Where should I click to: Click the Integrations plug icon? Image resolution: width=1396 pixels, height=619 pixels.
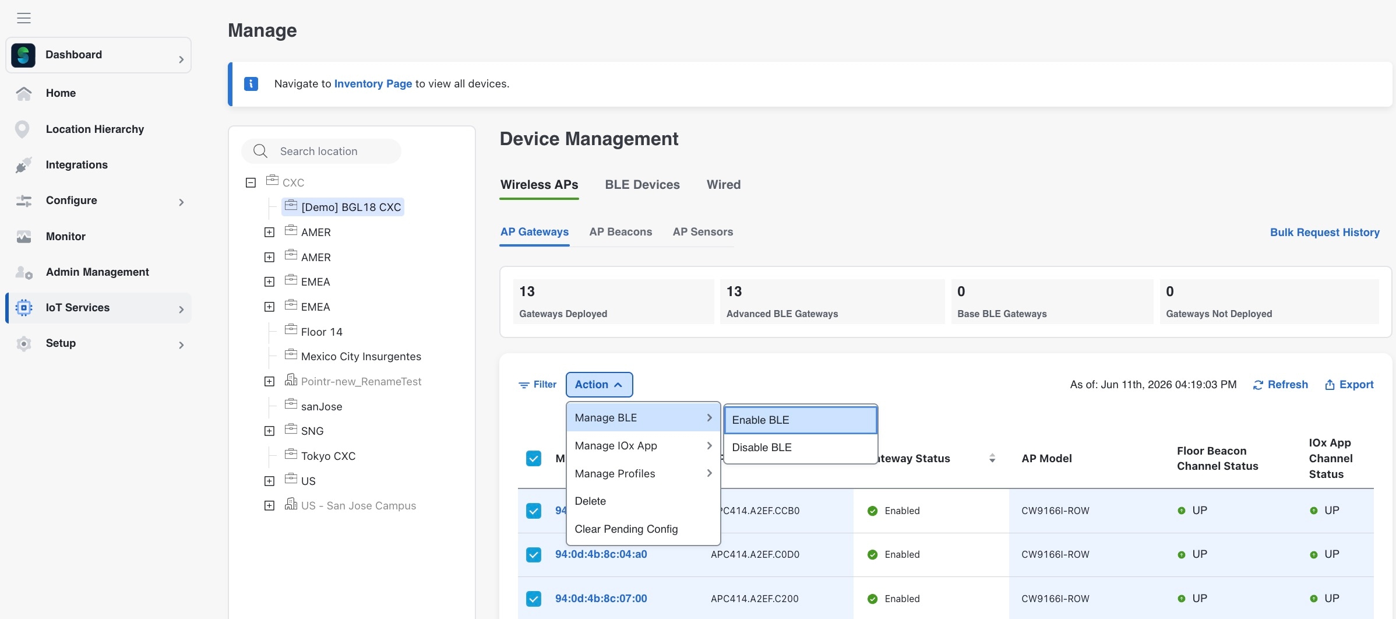[24, 165]
